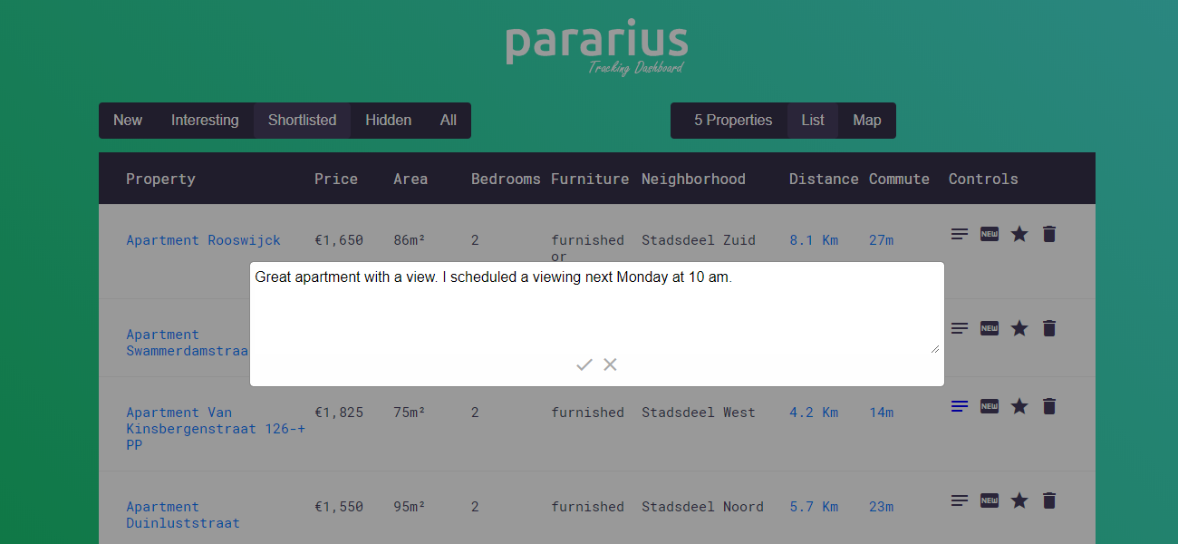Click the note textarea resize handle
Image resolution: width=1178 pixels, height=544 pixels.
pos(934,348)
